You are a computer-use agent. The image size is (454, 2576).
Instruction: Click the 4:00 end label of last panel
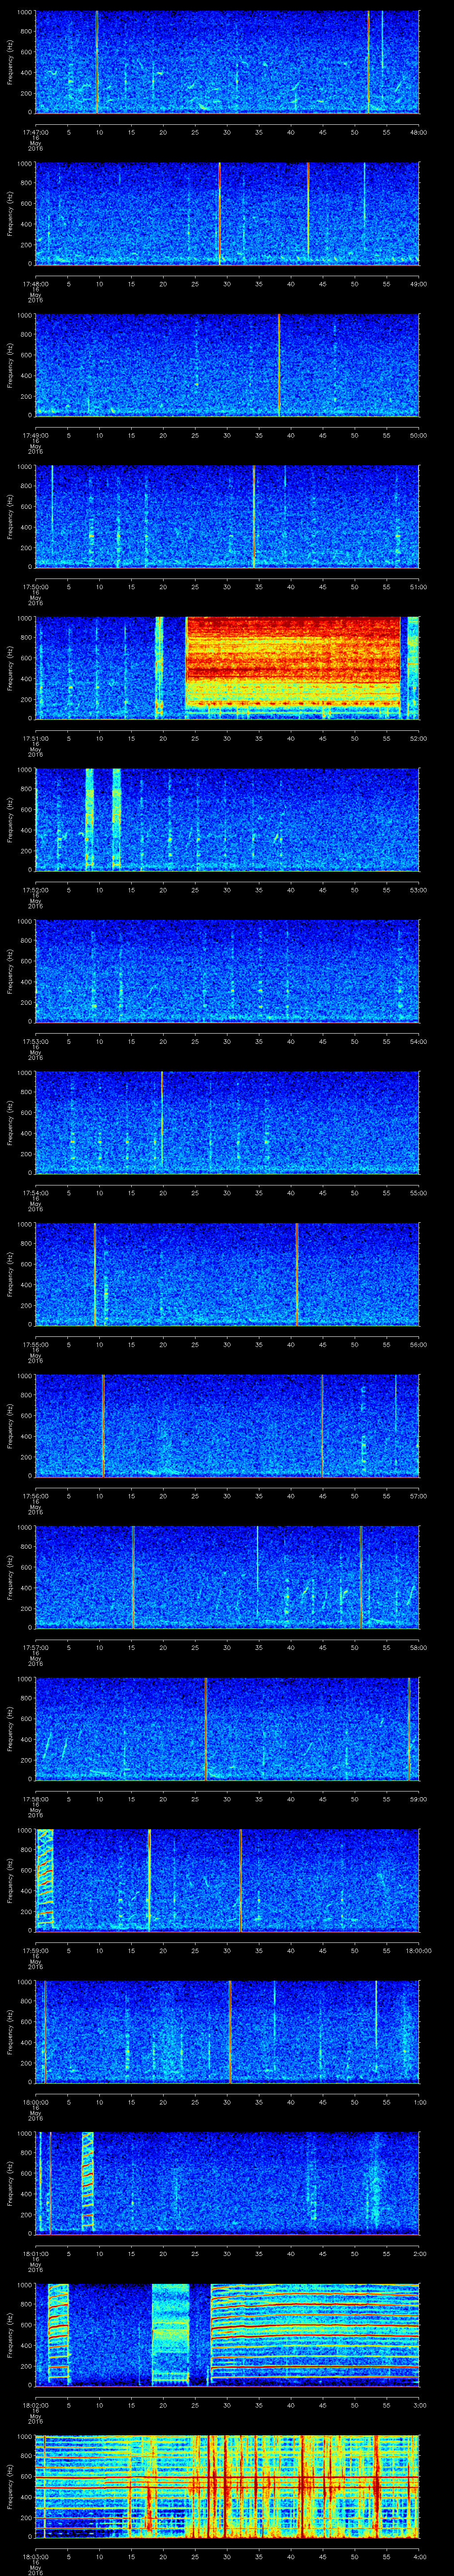(419, 2556)
